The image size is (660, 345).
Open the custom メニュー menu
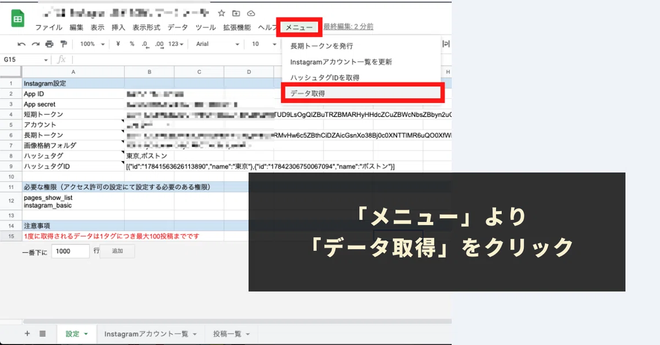tap(299, 27)
